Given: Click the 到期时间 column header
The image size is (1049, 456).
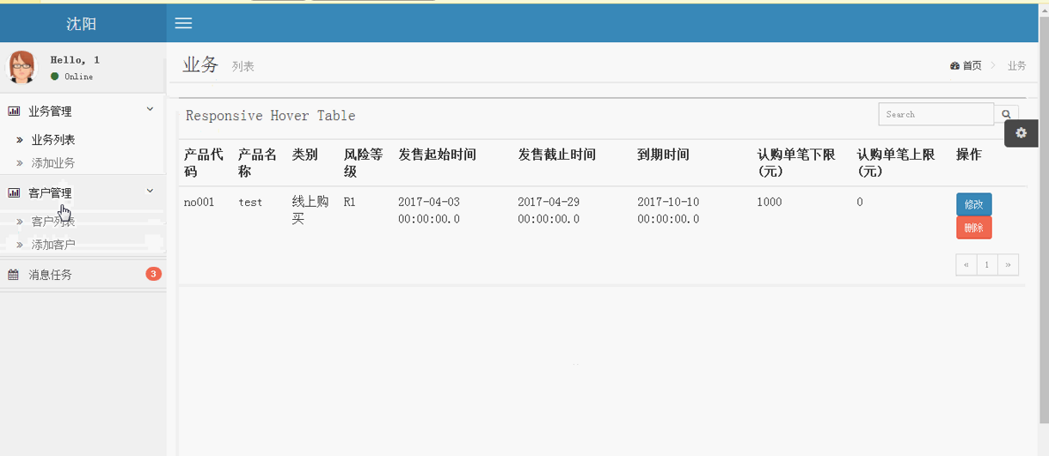Looking at the screenshot, I should pyautogui.click(x=664, y=155).
